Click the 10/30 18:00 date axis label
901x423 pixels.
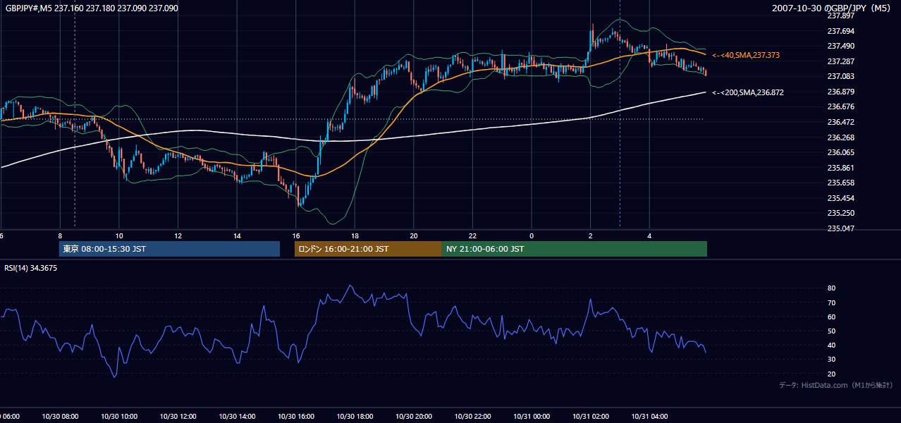coord(354,416)
